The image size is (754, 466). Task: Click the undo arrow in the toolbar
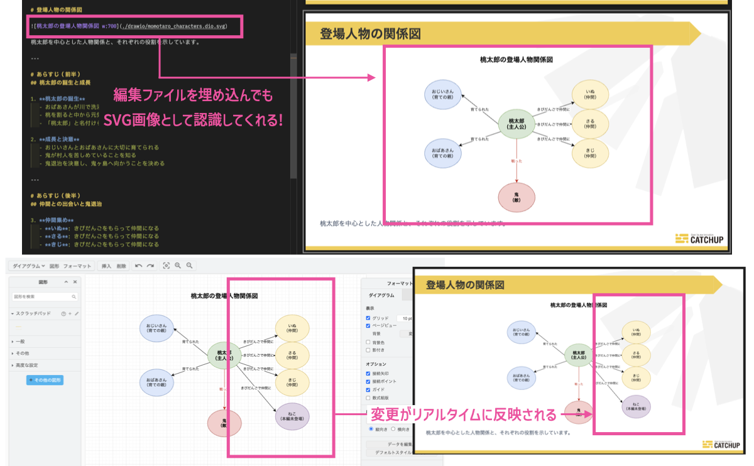(x=138, y=266)
